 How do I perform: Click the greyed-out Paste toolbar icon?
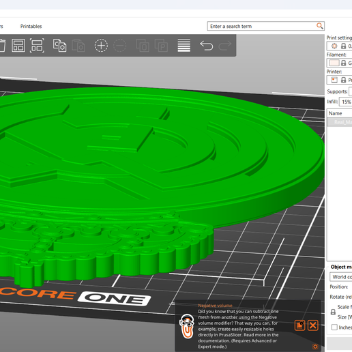78,46
